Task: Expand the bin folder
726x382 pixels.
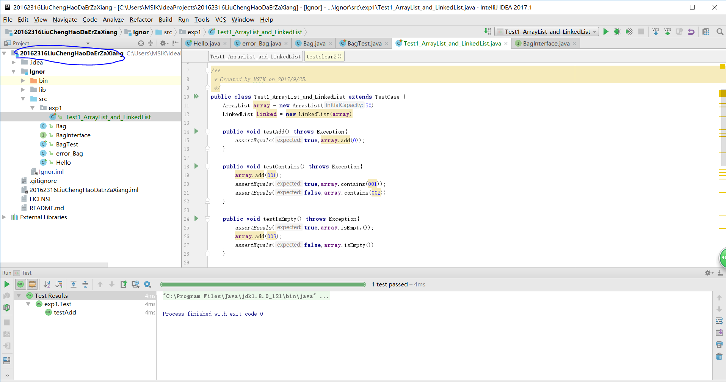Action: tap(23, 80)
